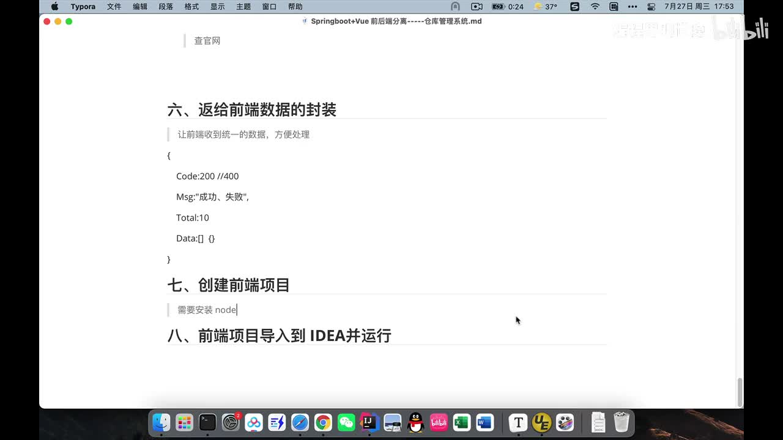Open the 编辑 menu

(140, 7)
